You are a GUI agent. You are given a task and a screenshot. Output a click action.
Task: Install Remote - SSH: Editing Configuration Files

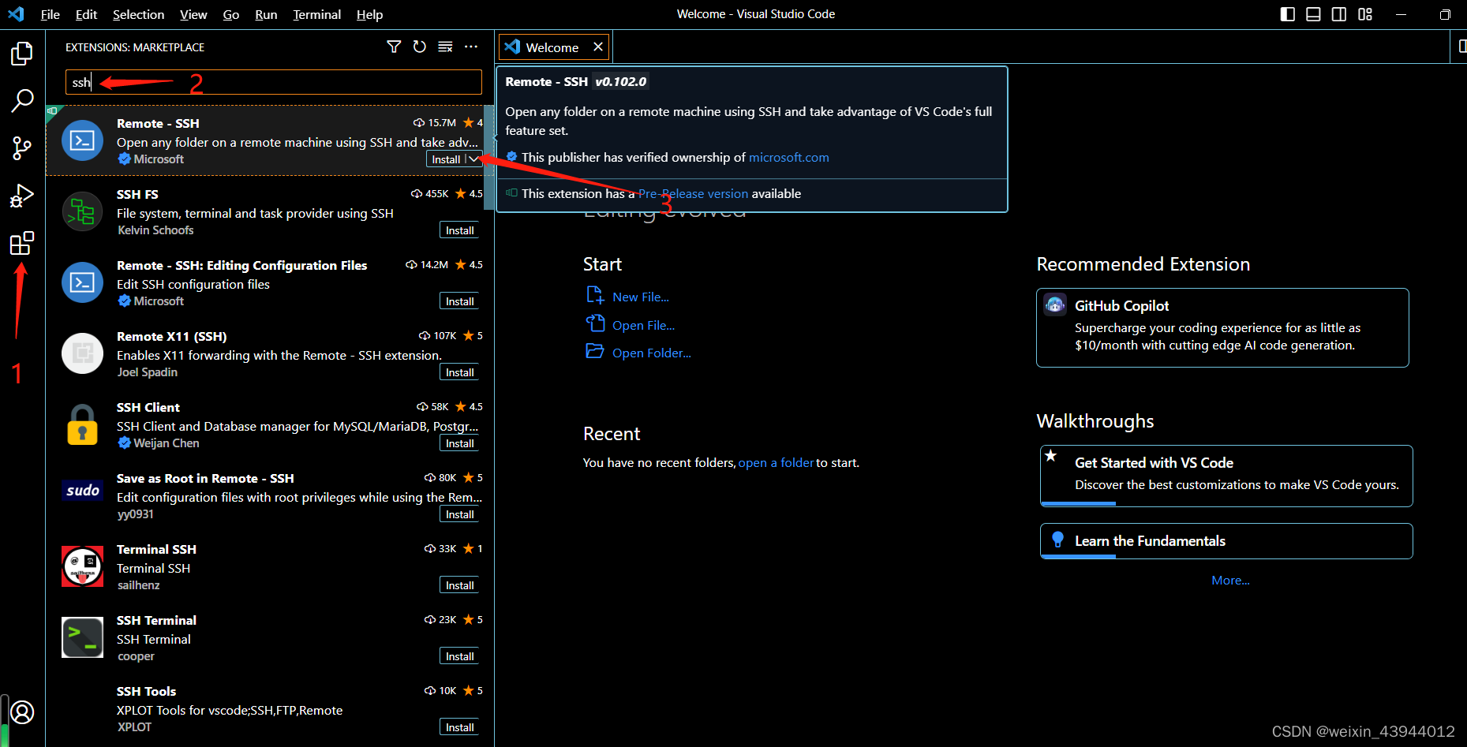coord(459,301)
